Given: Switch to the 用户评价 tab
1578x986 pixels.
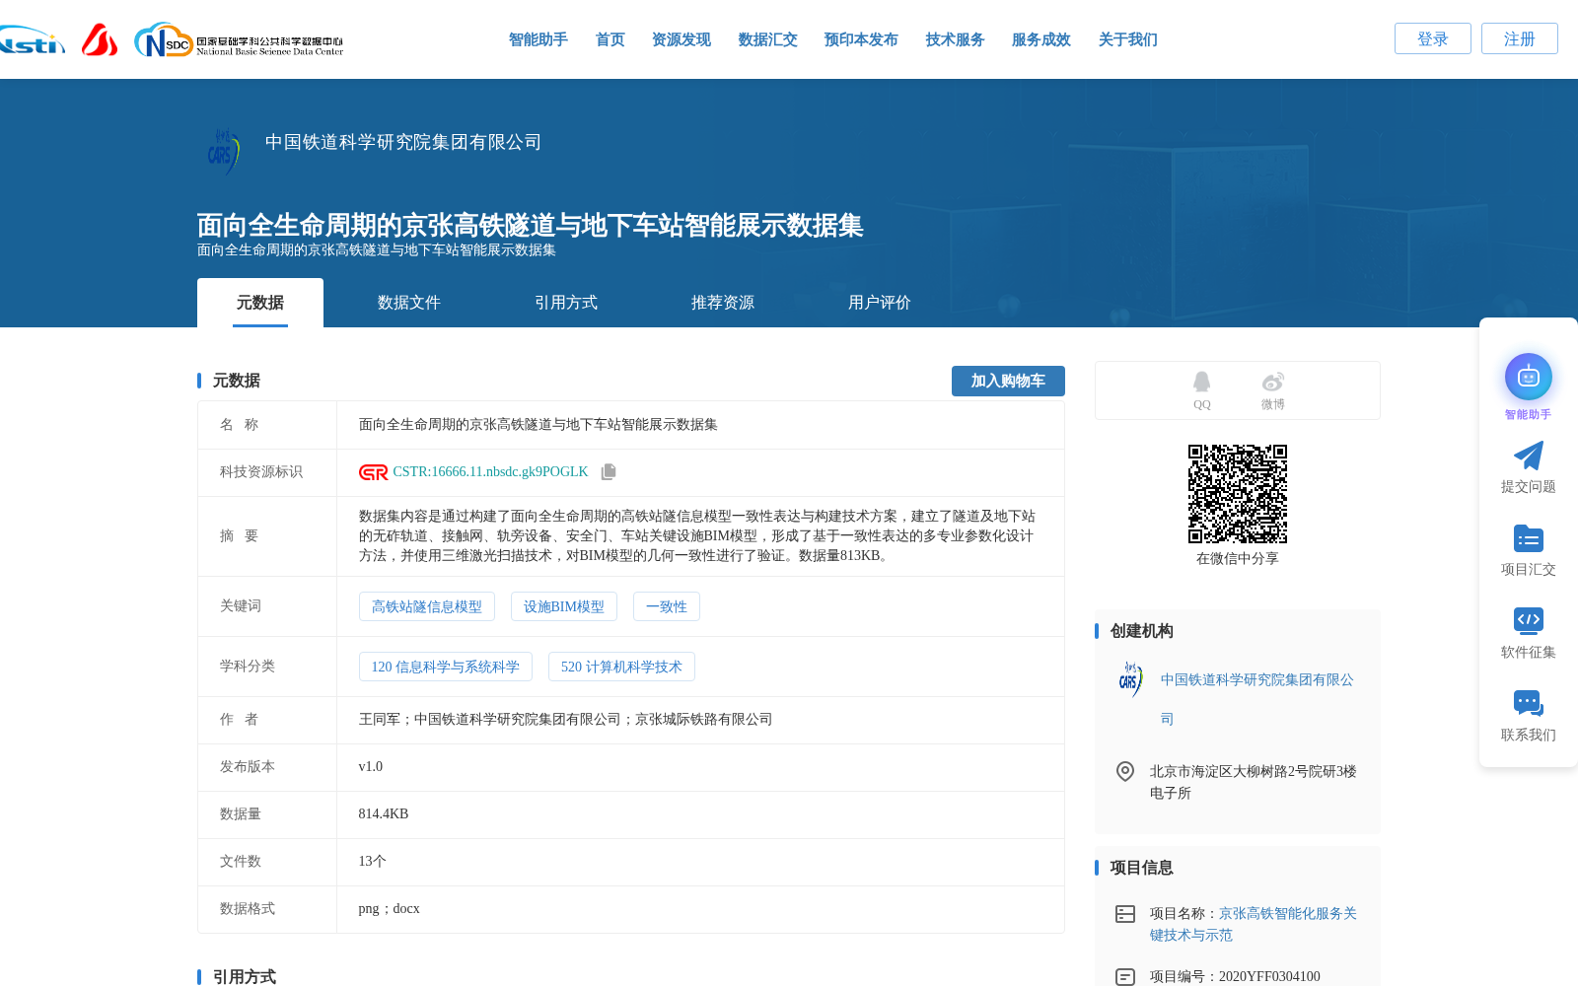Looking at the screenshot, I should coord(879,303).
